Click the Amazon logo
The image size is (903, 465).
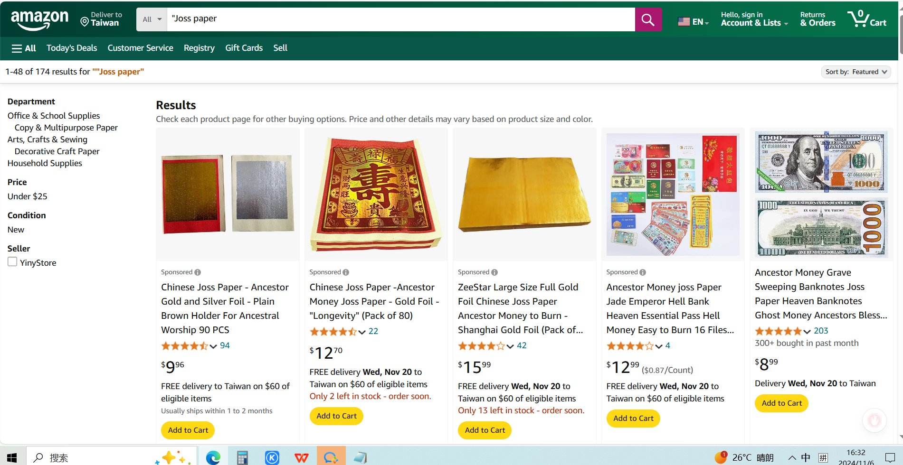pos(40,20)
